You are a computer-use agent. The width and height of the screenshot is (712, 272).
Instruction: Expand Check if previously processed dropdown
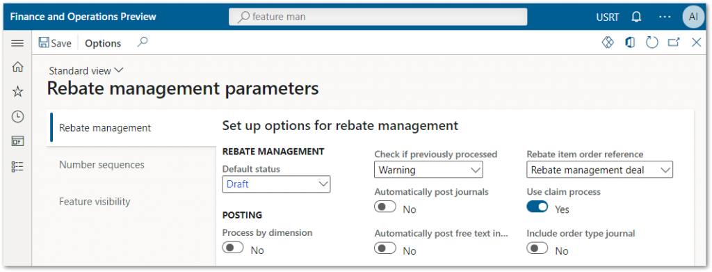(428, 170)
